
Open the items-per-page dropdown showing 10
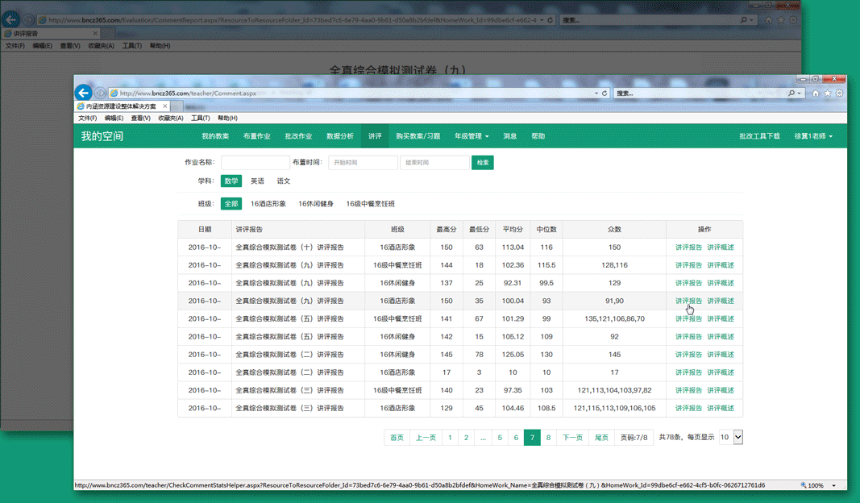click(x=730, y=437)
